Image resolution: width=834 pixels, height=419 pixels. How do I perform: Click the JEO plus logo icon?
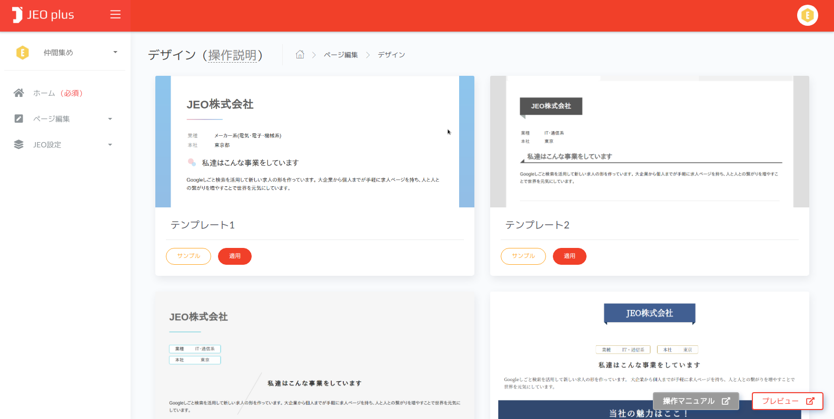[x=17, y=15]
